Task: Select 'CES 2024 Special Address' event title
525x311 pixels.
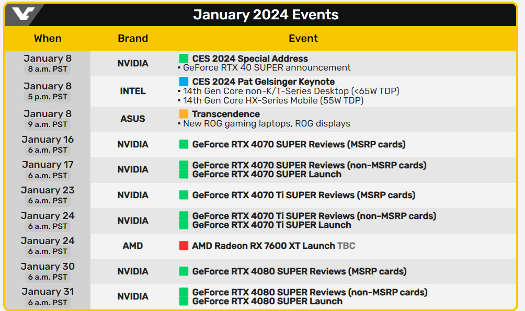Action: click(x=250, y=59)
